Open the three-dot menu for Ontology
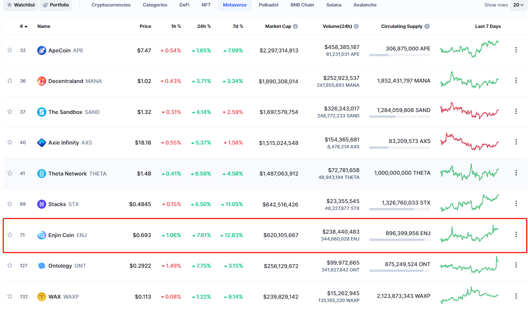Image resolution: width=528 pixels, height=312 pixels. pos(516,265)
